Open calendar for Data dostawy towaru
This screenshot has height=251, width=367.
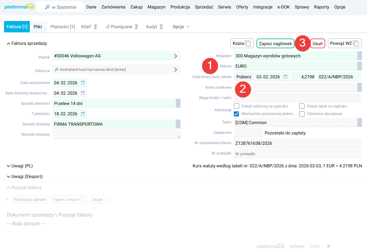tap(83, 93)
